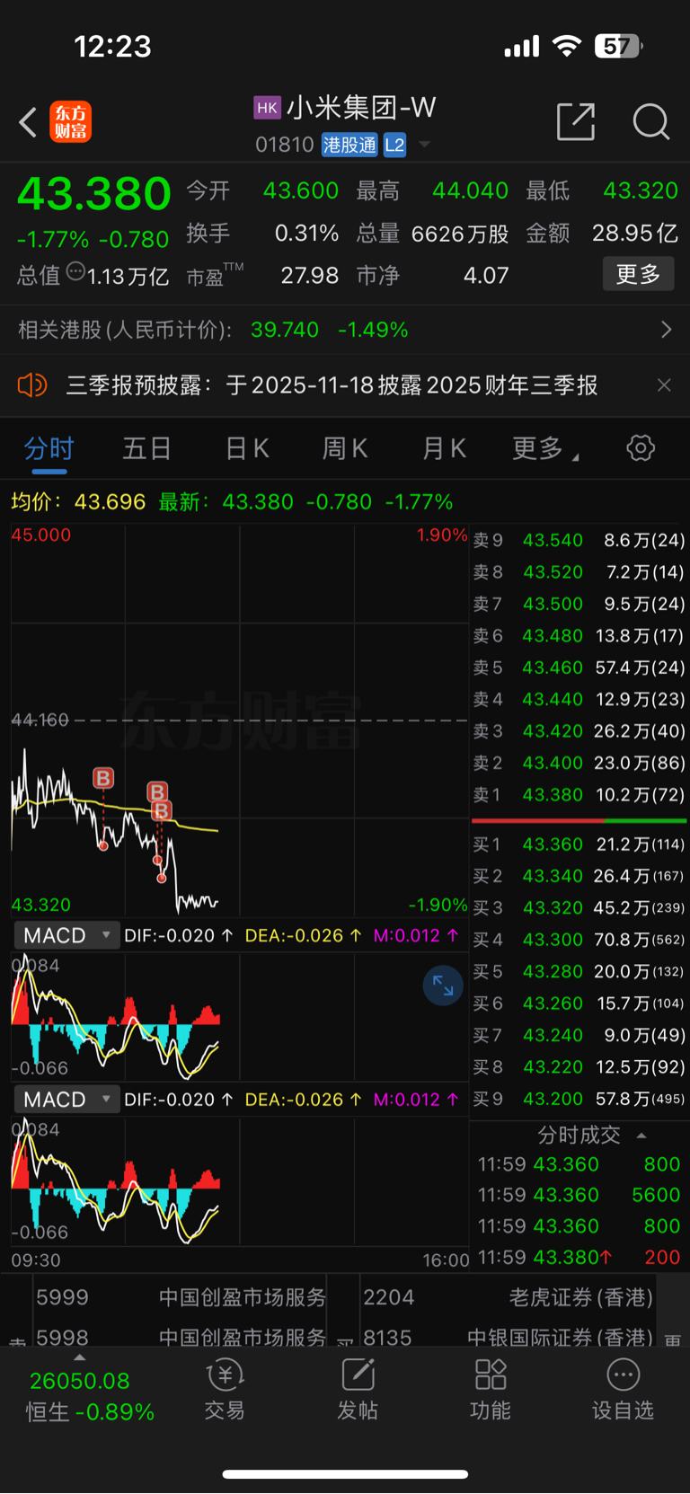Tap the cellular signal bars icon
Viewport: 690px width, 1494px height.
tap(522, 47)
